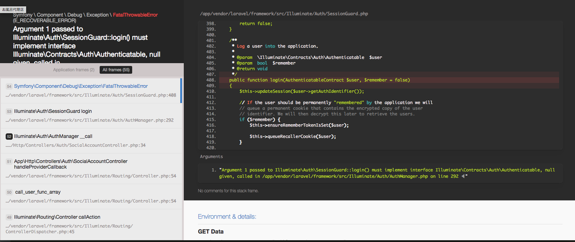This screenshot has height=242, width=575.
Task: Click the Arguments section label
Action: (211, 156)
